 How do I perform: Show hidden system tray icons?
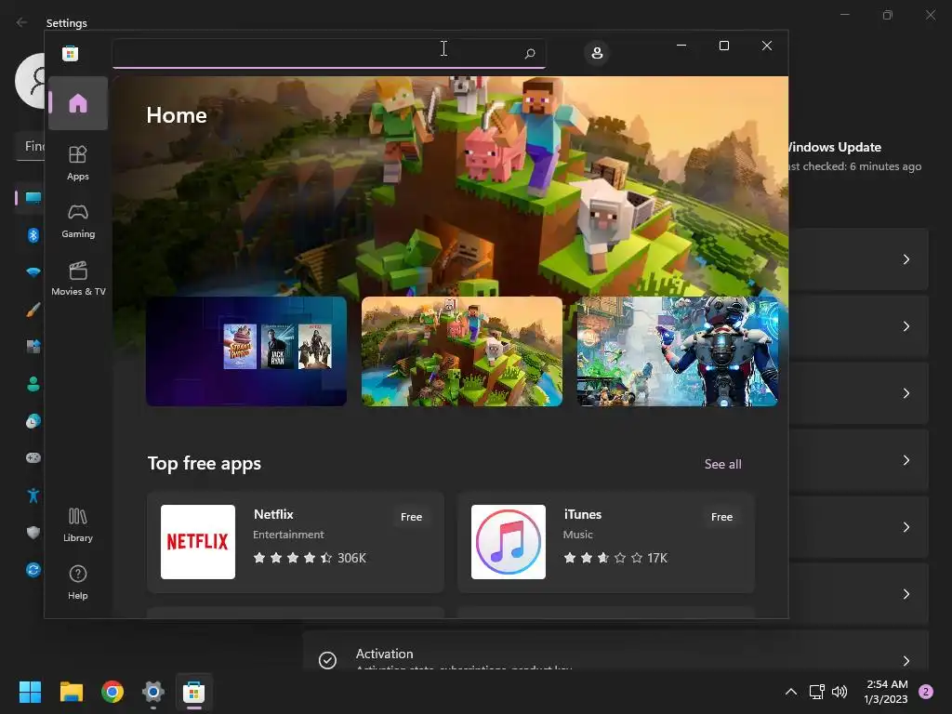790,692
